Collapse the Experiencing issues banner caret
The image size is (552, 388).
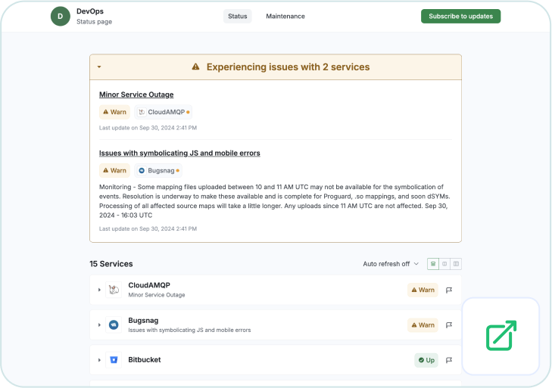[x=99, y=67]
